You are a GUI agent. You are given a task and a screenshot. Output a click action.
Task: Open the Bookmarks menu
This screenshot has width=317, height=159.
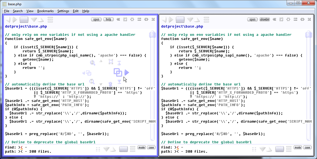[46, 11]
